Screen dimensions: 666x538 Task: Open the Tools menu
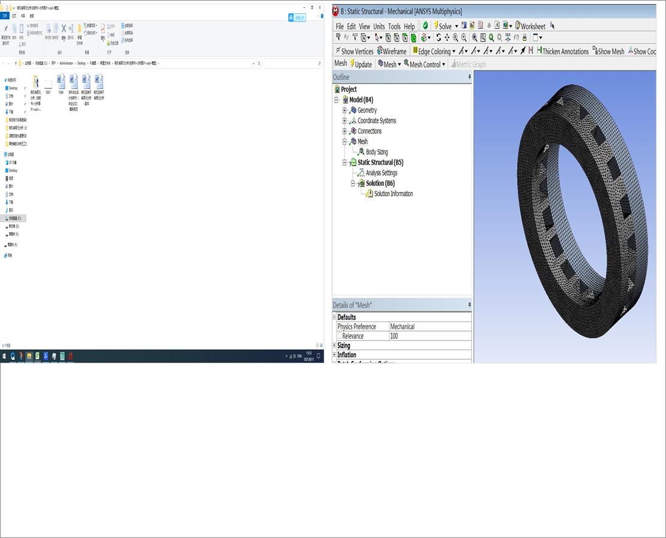[x=394, y=26]
